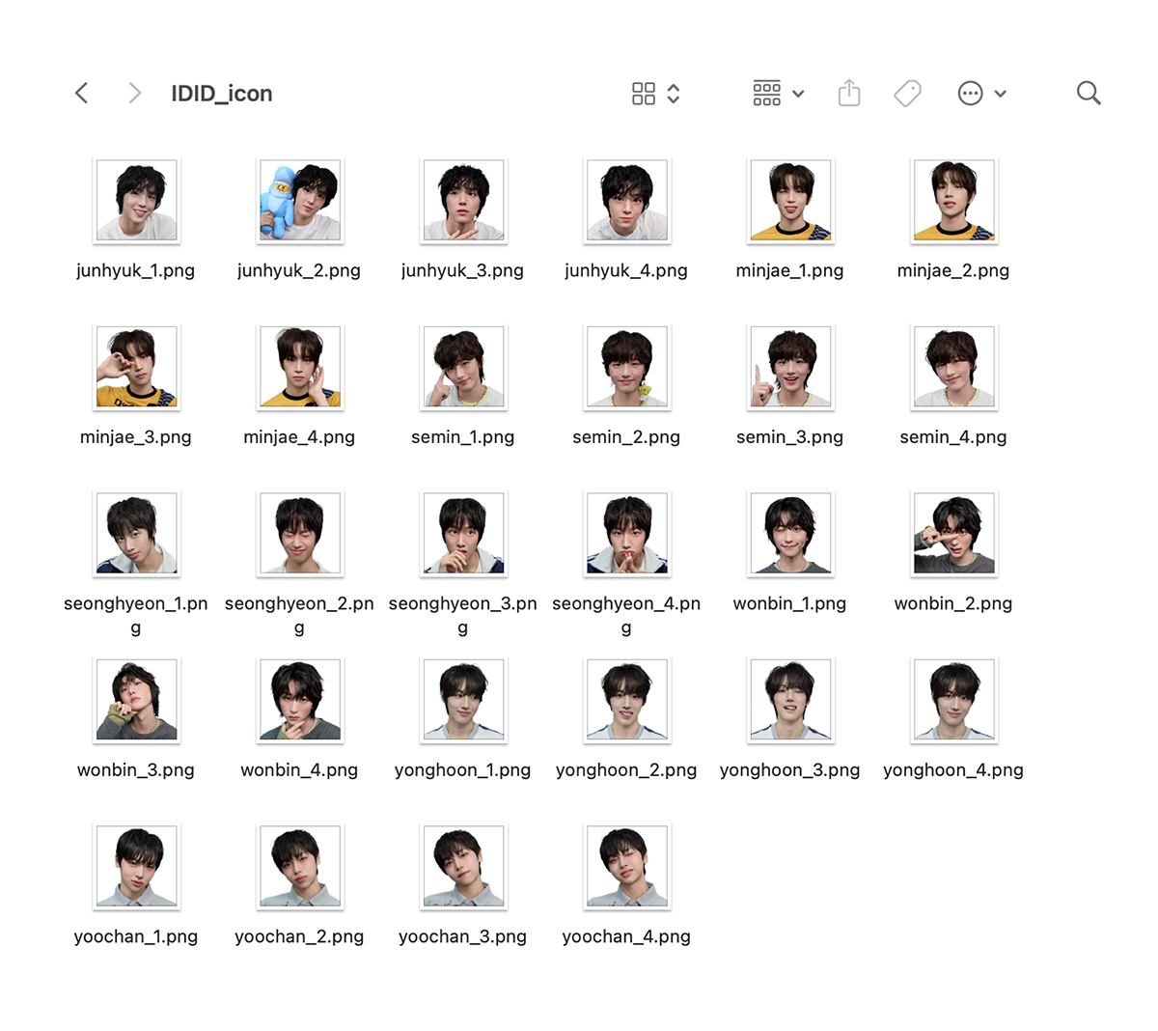Viewport: 1158px width, 1031px height.
Task: Select the wonbin_3.png image thumbnail
Action: coord(136,701)
